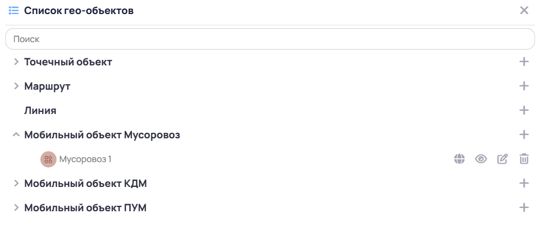Toggle visibility eye for Мусоровоз 1
The width and height of the screenshot is (539, 228).
[x=481, y=159]
